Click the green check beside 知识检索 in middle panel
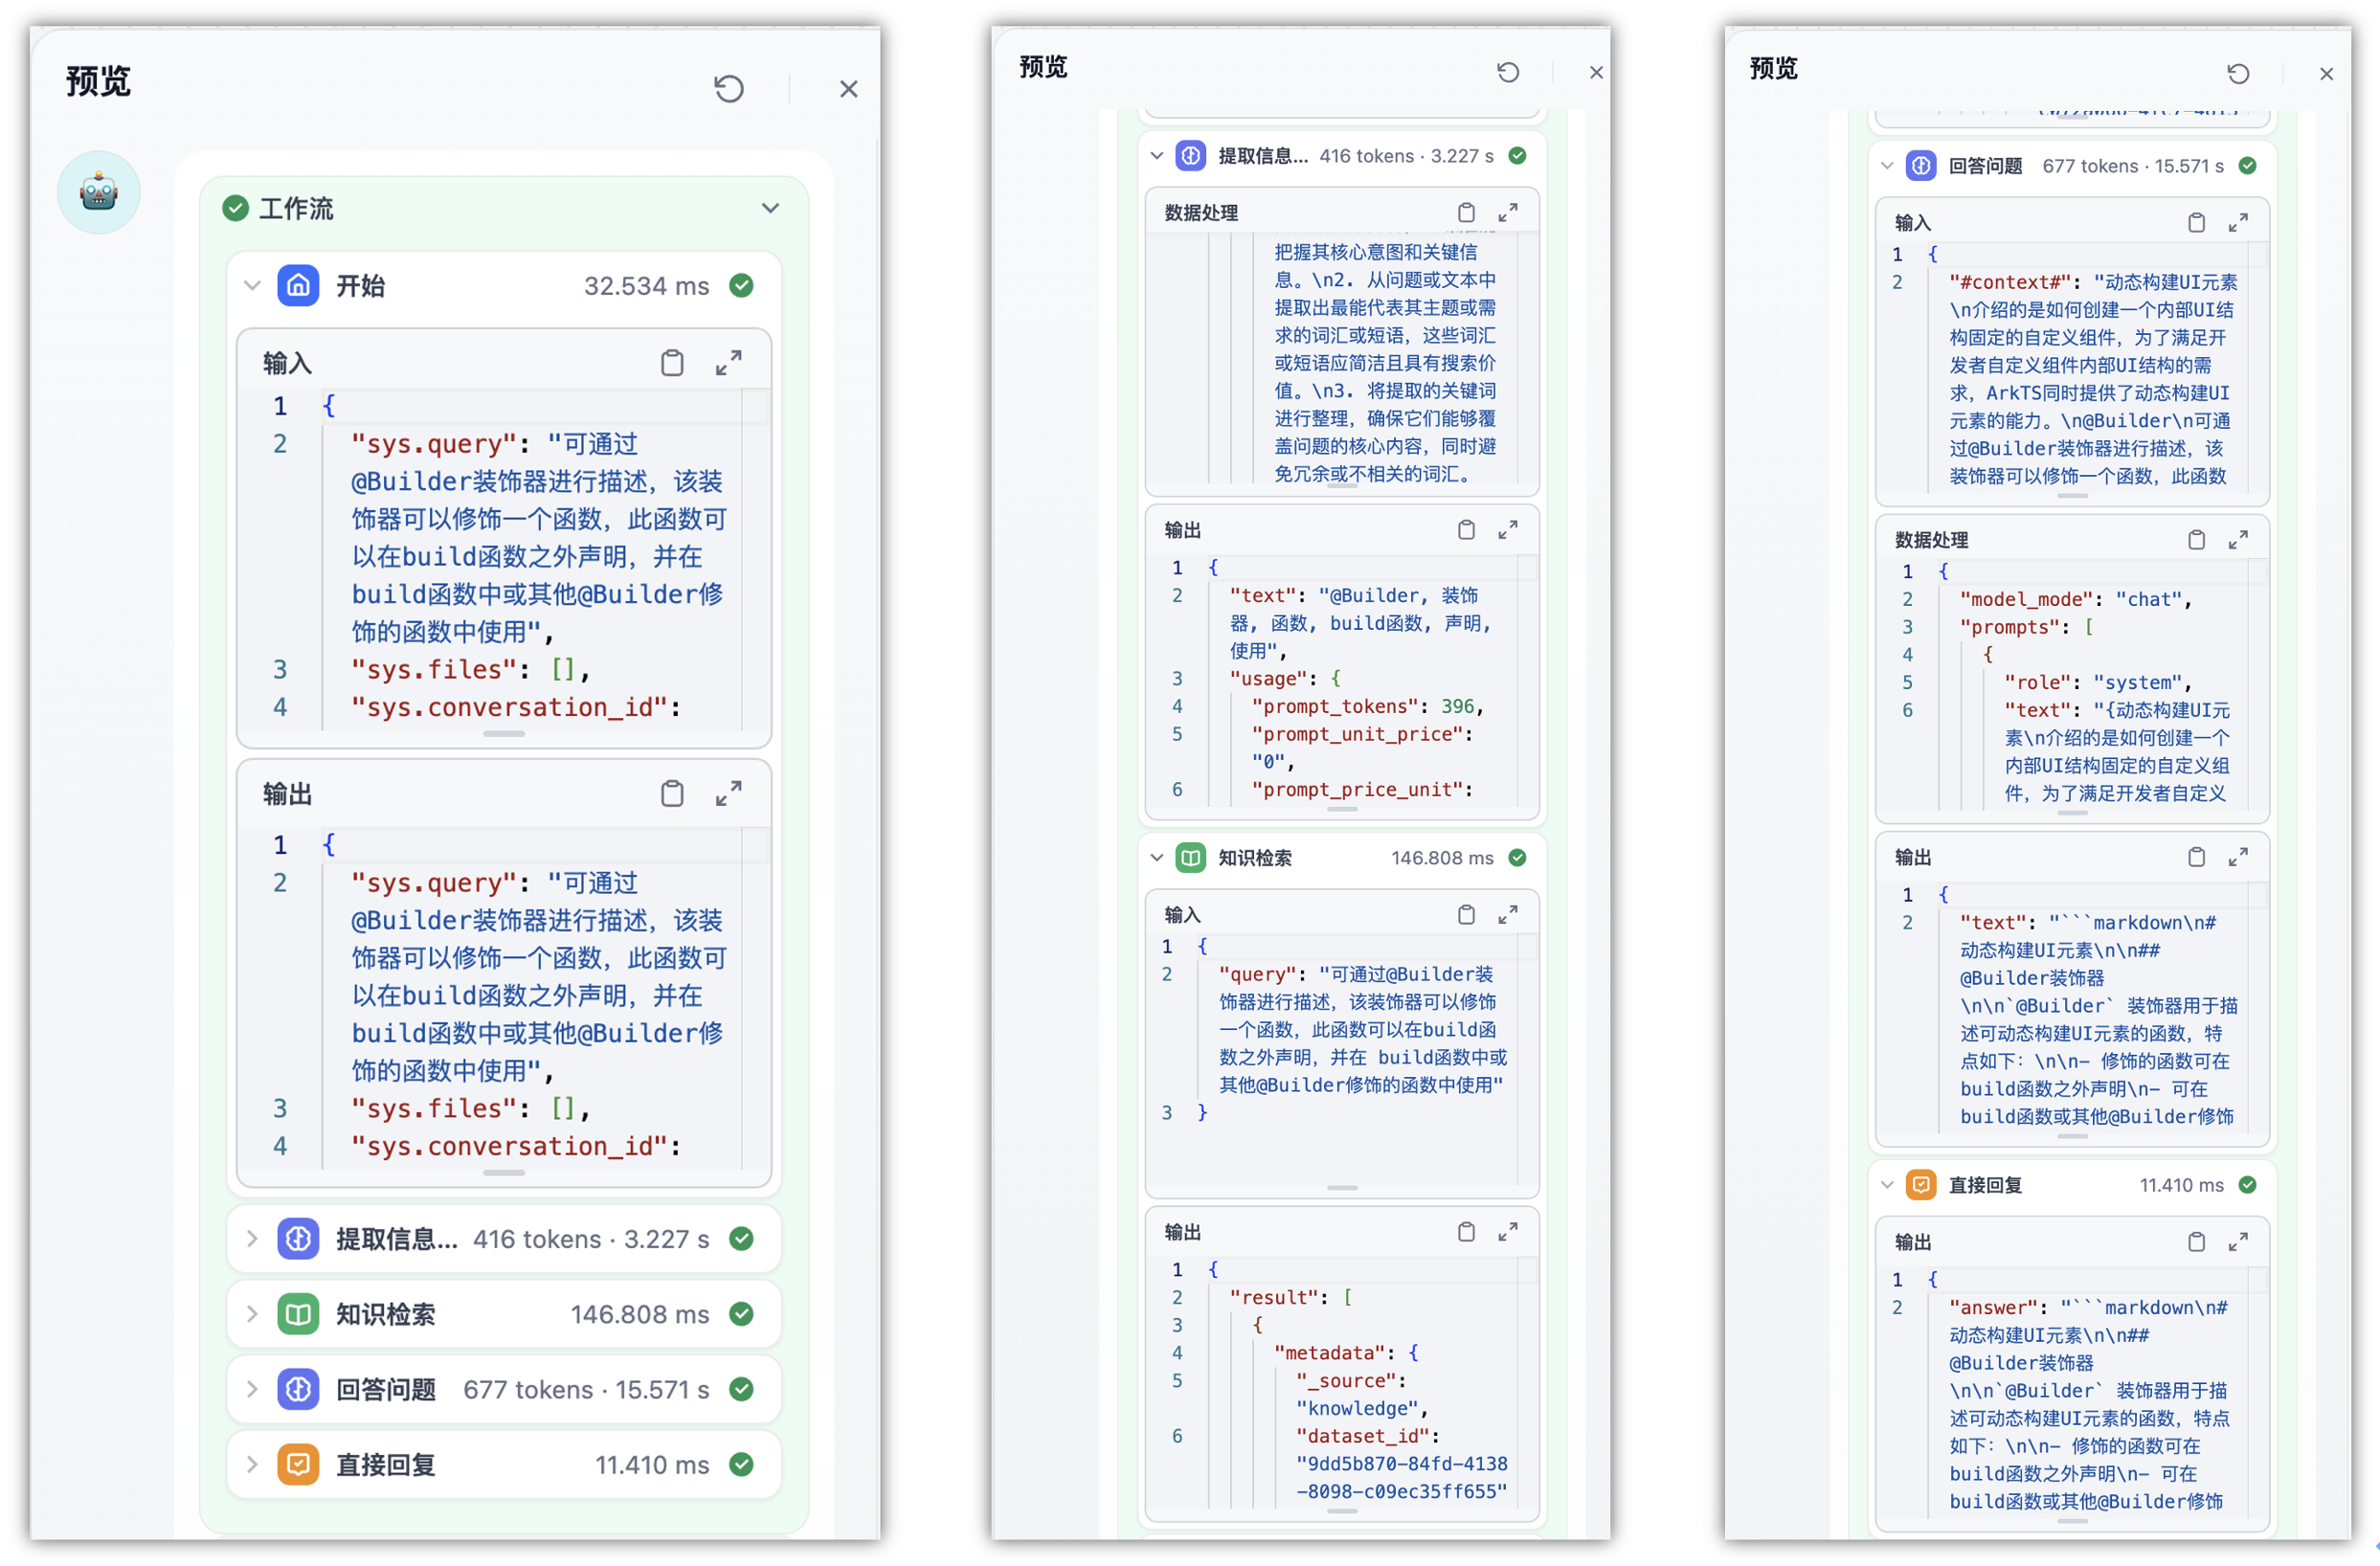Viewport: 2380px width, 1566px height. click(1517, 858)
